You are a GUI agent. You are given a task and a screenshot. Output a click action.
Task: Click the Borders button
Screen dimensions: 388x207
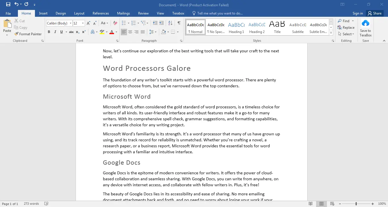(x=173, y=32)
